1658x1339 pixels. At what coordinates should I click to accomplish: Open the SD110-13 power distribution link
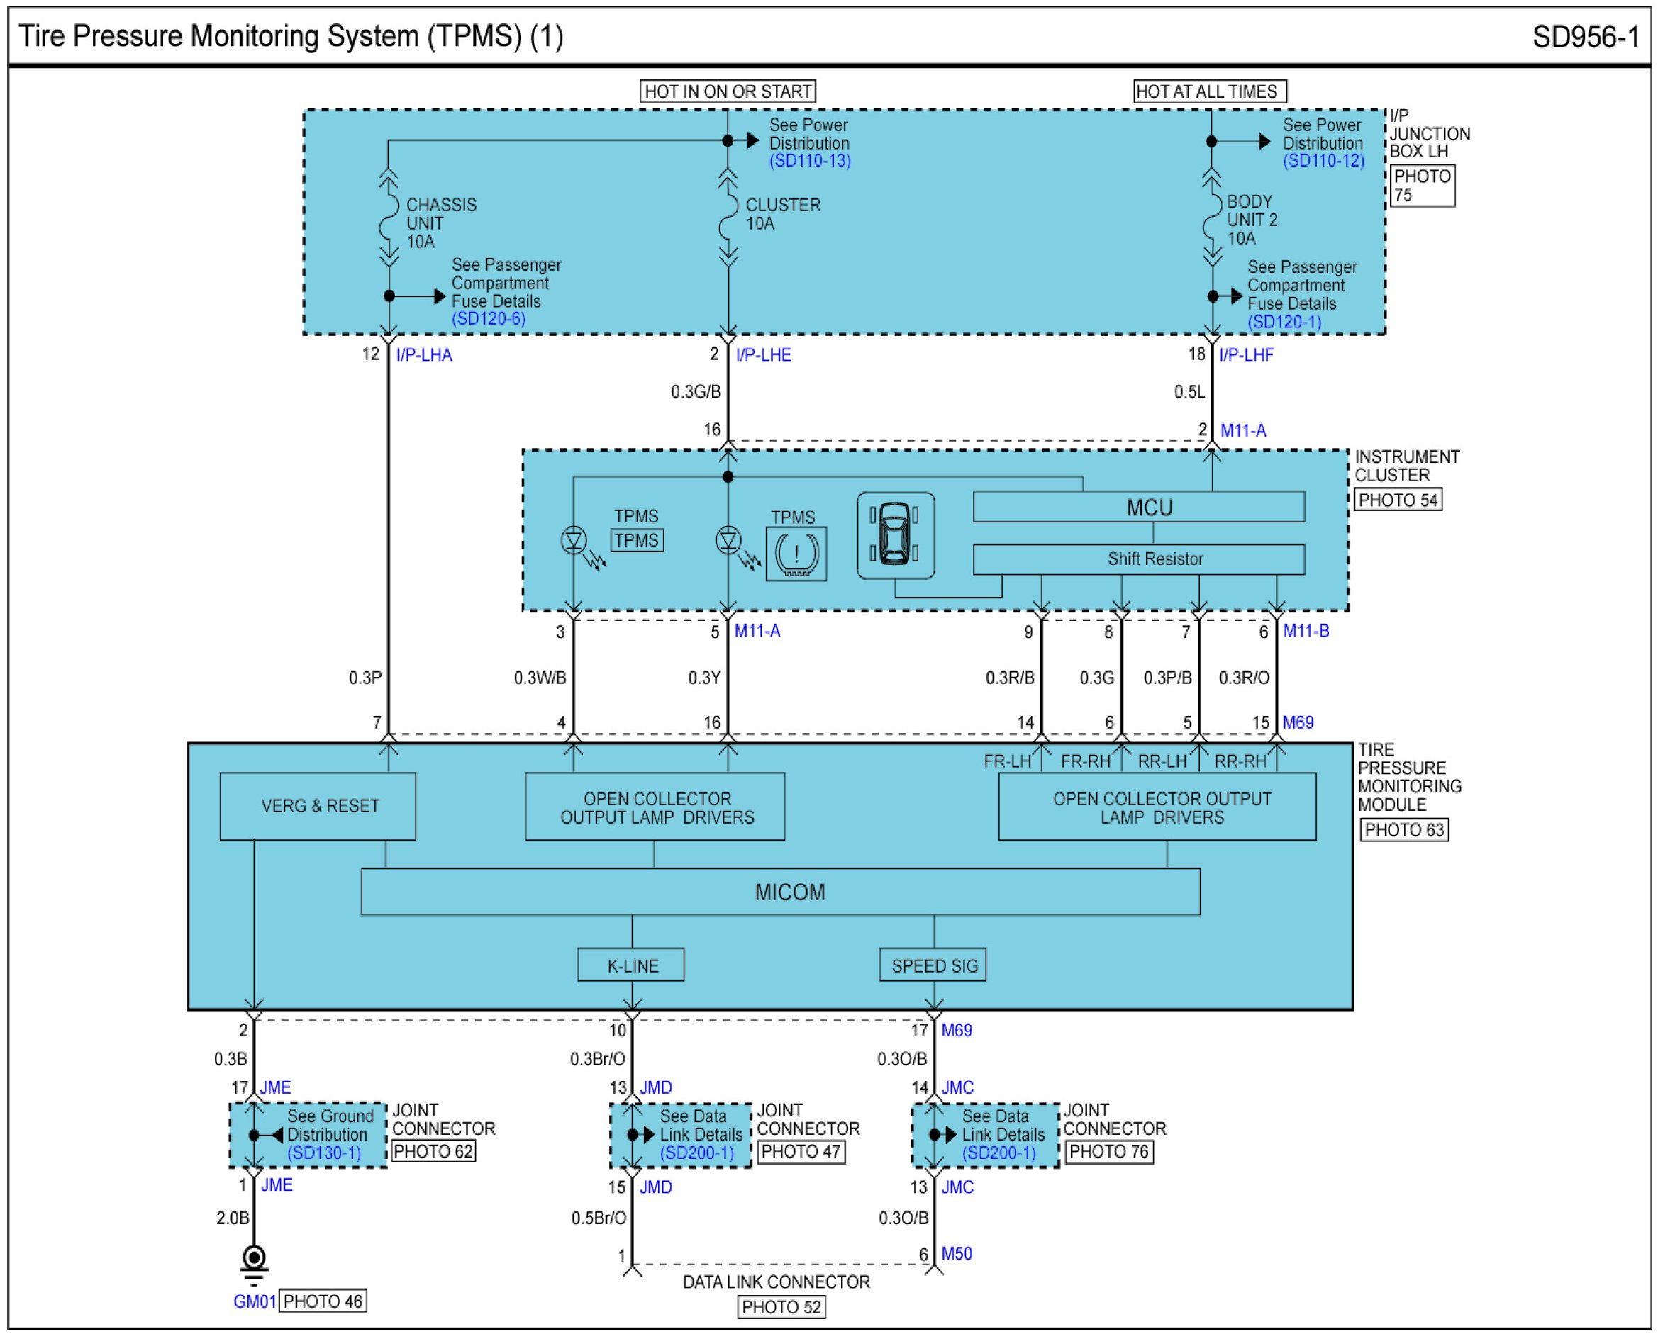coord(809,161)
